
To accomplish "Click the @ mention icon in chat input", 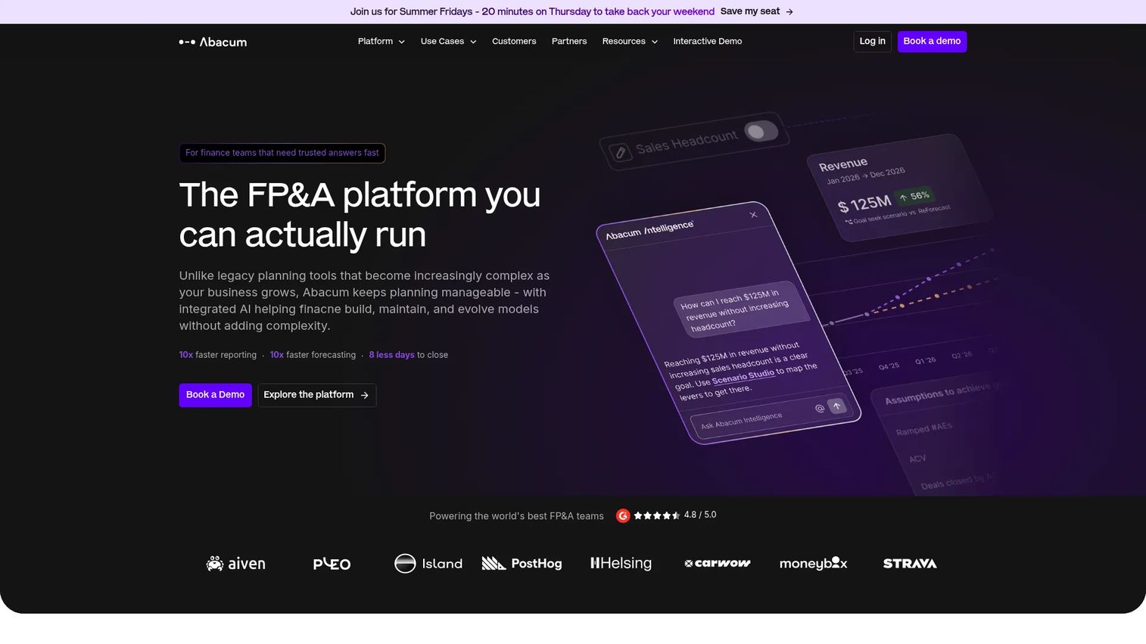I will coord(819,409).
